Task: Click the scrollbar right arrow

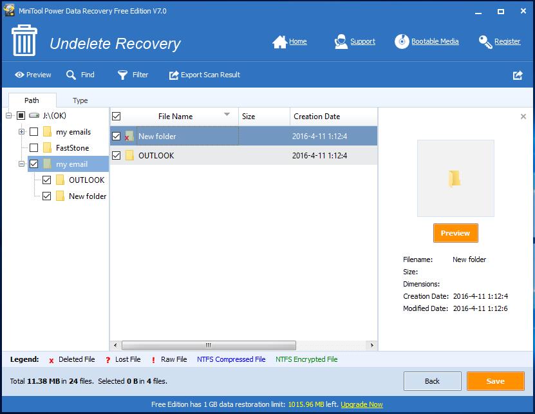Action: [372, 345]
